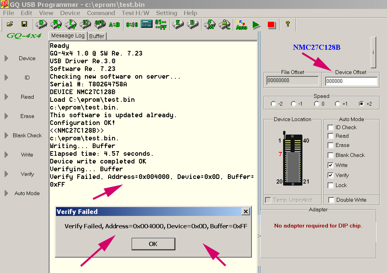This screenshot has height=273, width=387.
Task: Select the speed 0 radio button
Action: [x=317, y=104]
